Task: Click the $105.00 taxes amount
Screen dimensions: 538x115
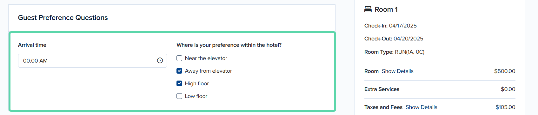Action: pyautogui.click(x=505, y=107)
